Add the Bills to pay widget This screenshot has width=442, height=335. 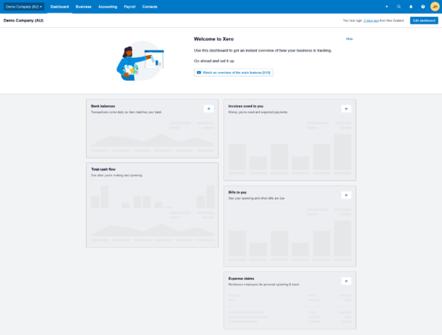click(x=346, y=195)
